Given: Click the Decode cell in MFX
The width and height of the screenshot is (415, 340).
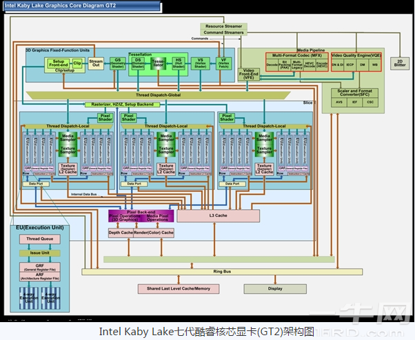Looking at the screenshot, I should click(272, 65).
